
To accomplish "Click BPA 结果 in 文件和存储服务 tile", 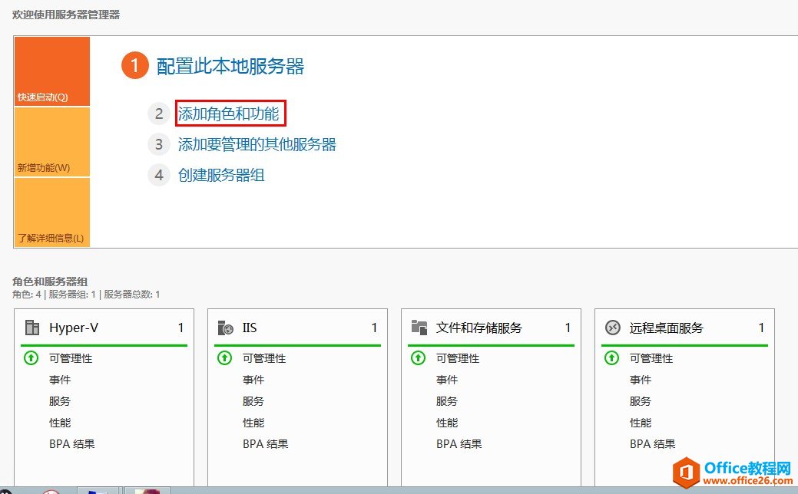I will click(459, 443).
